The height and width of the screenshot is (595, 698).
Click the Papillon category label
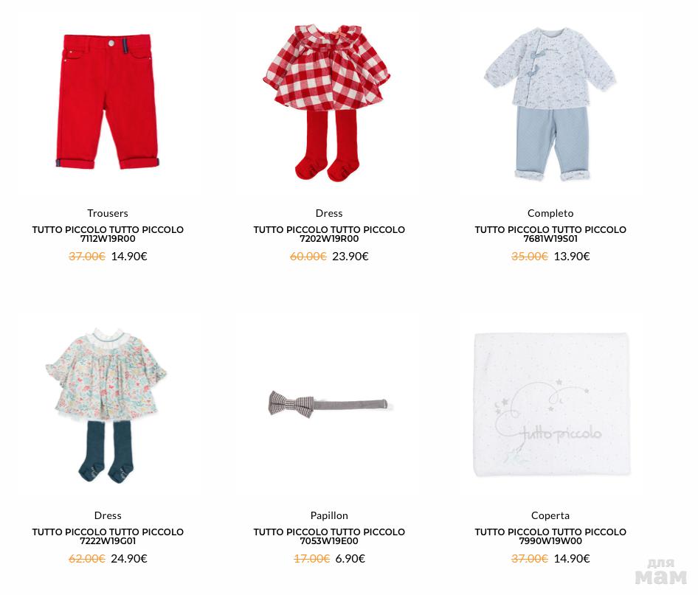329,515
